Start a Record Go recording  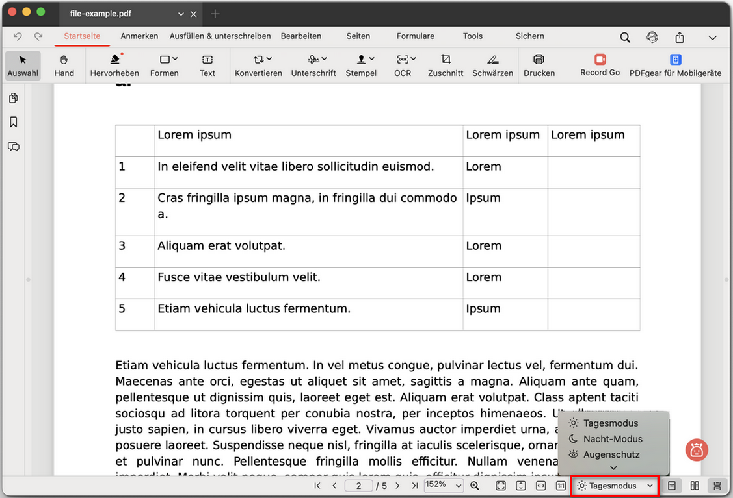click(x=599, y=65)
